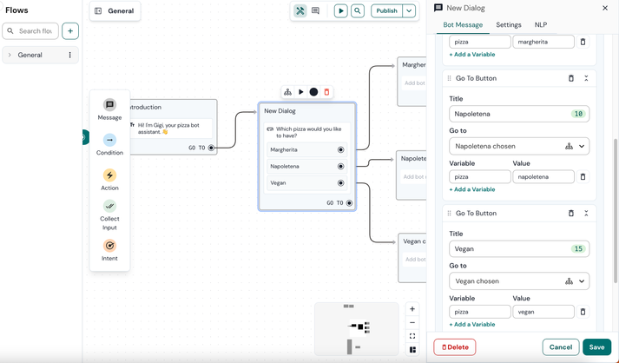The height and width of the screenshot is (363, 619).
Task: Open the Publish dropdown arrow
Action: (409, 11)
